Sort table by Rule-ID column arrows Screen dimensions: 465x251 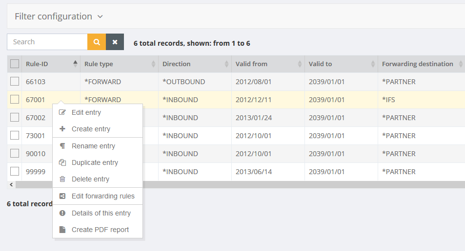75,64
